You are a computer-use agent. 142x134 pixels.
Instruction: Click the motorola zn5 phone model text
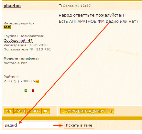16,63
